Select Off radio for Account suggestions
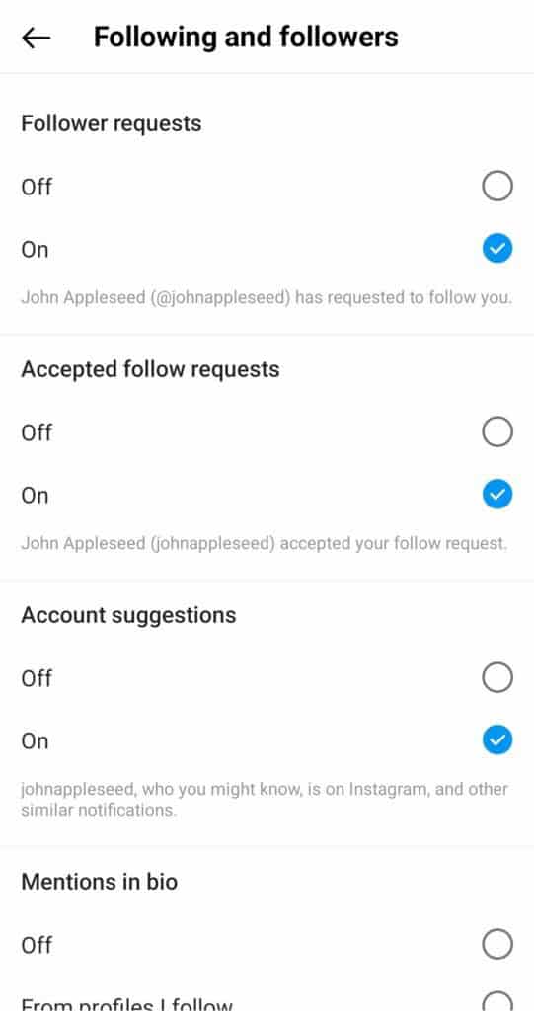Viewport: 534px width, 1011px height. click(497, 677)
